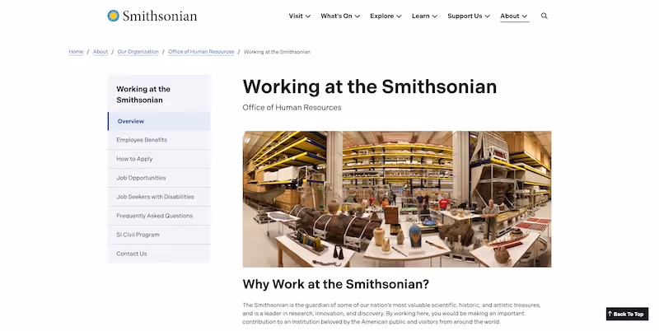Open the About breadcrumb link

[x=100, y=52]
